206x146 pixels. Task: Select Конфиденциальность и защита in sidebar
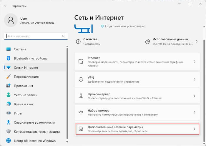tap(35, 131)
